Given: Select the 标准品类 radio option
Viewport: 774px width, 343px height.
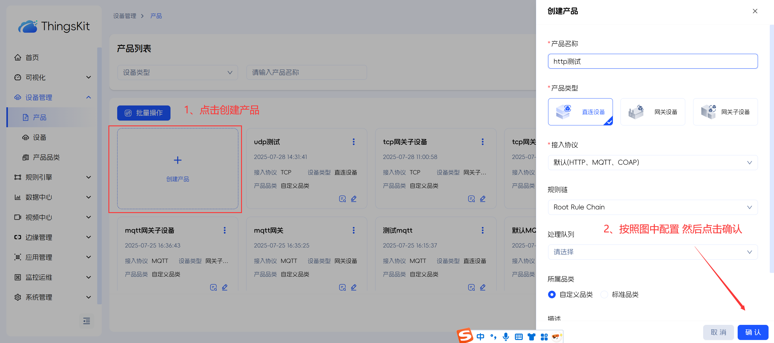Looking at the screenshot, I should point(604,295).
